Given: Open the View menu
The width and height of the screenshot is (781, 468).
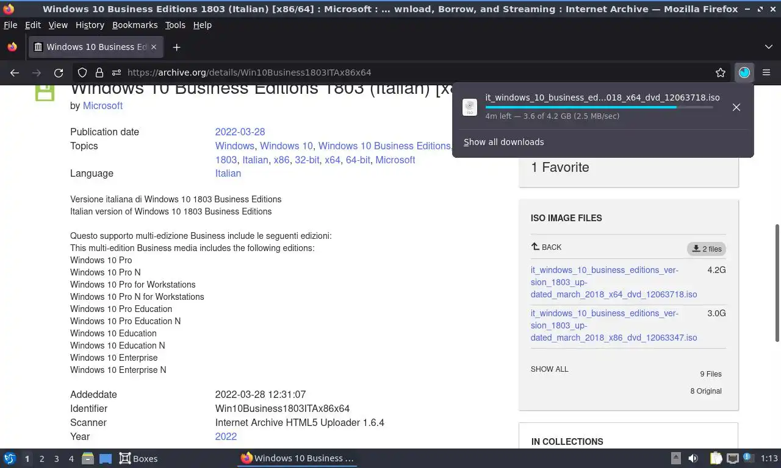Looking at the screenshot, I should 58,25.
